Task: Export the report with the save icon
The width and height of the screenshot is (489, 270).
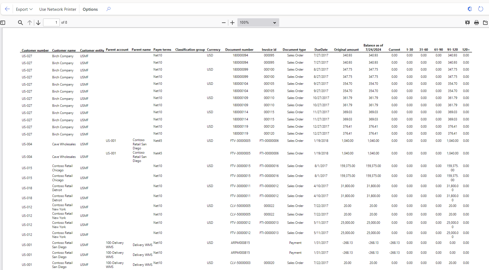Action: pos(485,23)
